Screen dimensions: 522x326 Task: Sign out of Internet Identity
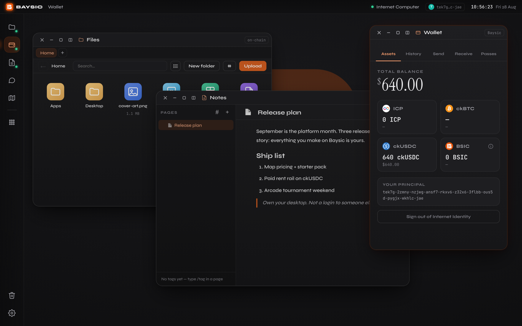click(x=438, y=216)
